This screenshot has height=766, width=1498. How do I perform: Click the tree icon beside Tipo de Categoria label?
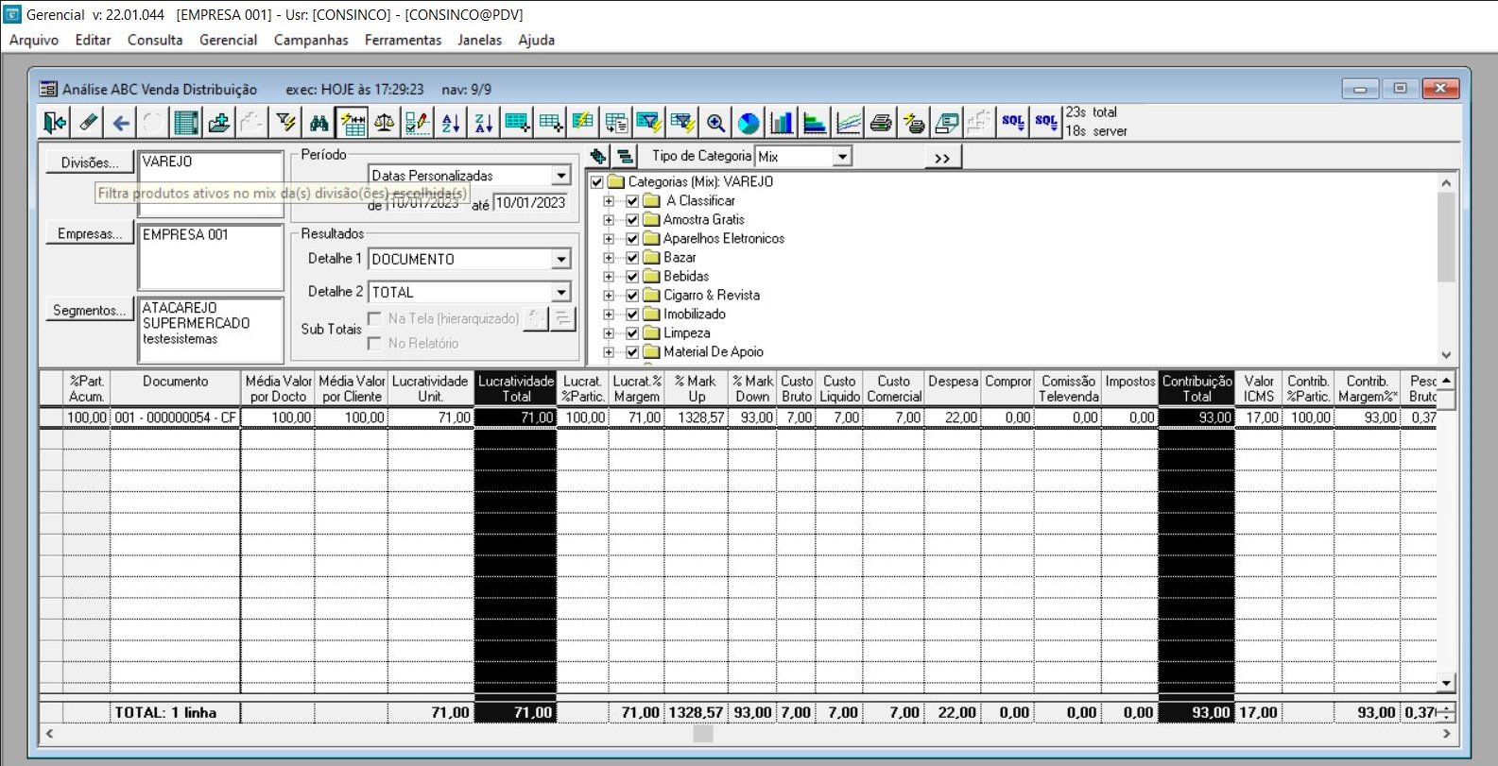pos(625,156)
